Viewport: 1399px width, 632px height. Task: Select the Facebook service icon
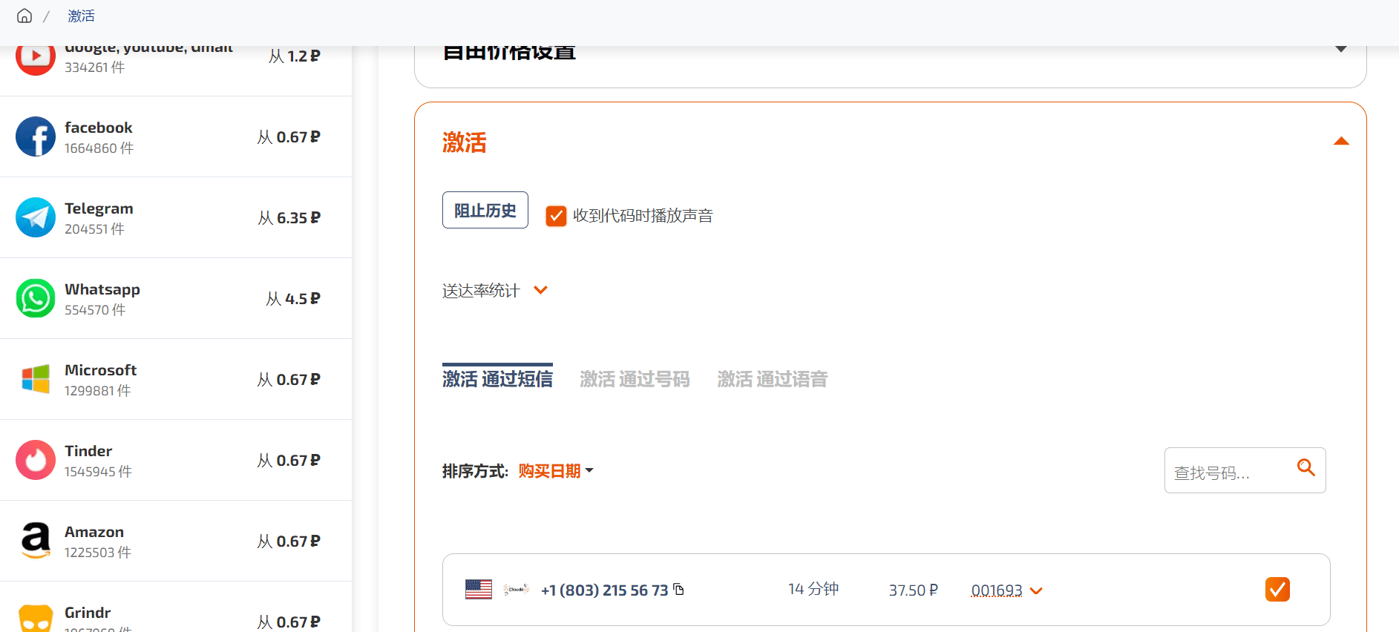36,136
